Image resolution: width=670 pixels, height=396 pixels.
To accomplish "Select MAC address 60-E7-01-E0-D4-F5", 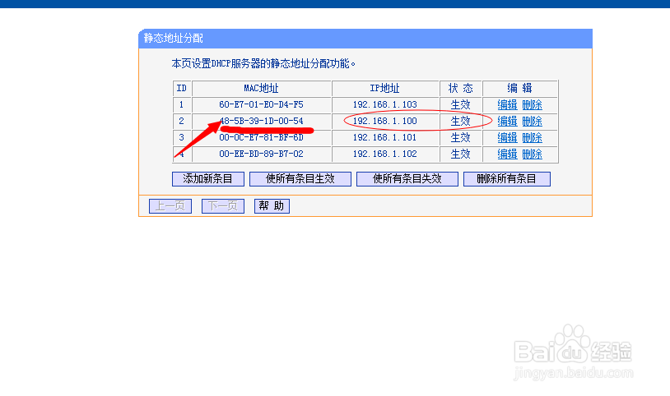I will [x=261, y=104].
